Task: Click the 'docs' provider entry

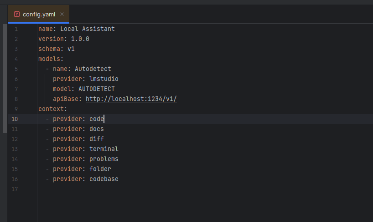Action: 96,129
